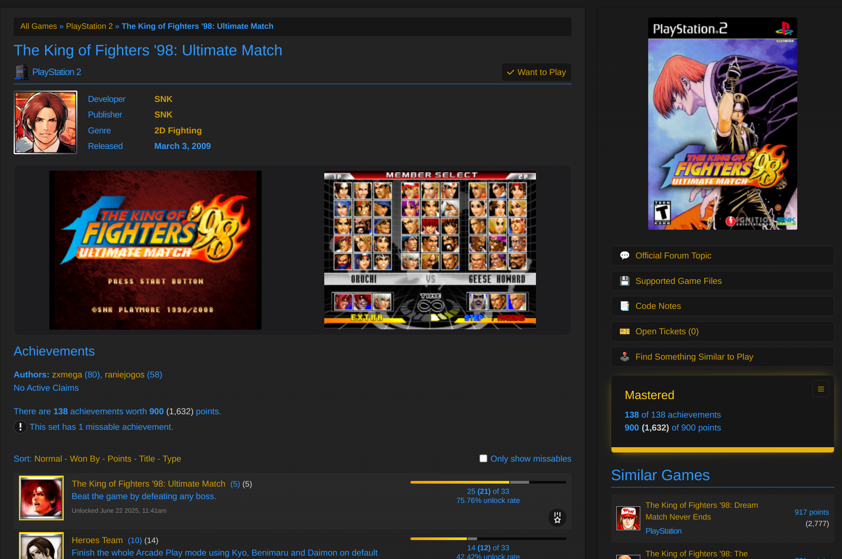The image size is (842, 559).
Task: Click the speech bubble forum icon
Action: pos(624,255)
